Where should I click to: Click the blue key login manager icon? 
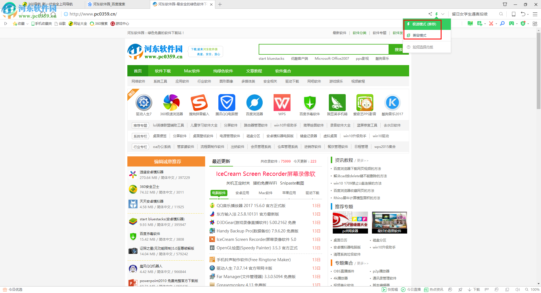point(502,24)
